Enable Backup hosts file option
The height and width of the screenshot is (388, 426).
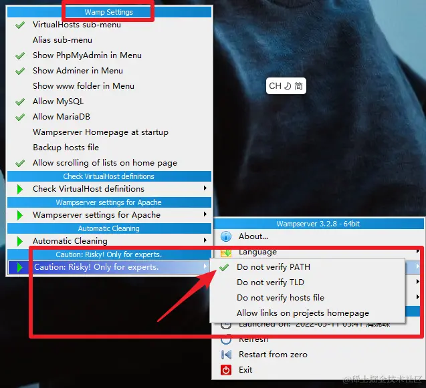(109, 148)
